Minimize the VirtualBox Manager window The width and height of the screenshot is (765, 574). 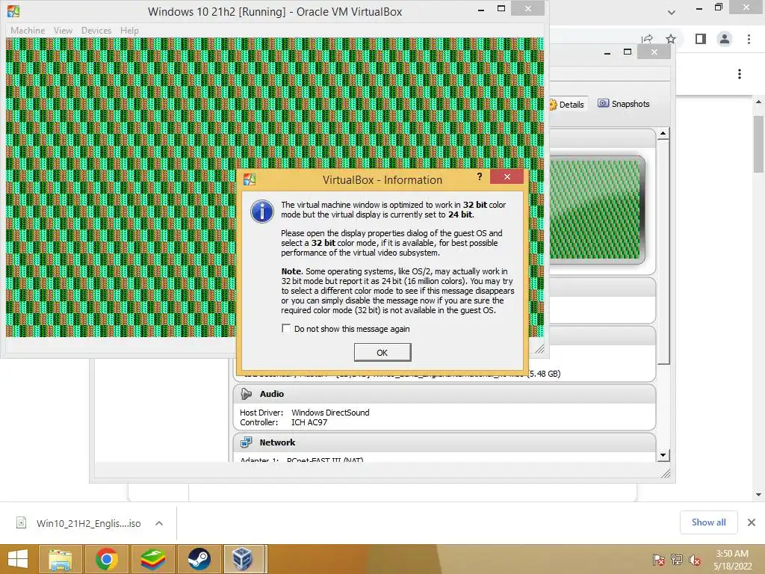[607, 52]
